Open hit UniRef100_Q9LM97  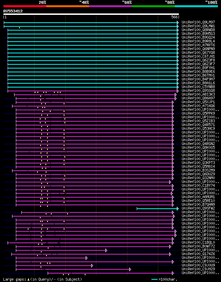click(198, 22)
